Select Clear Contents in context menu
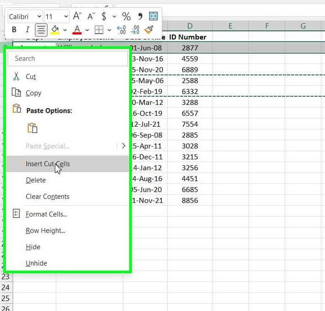This screenshot has height=311, width=325. point(48,197)
